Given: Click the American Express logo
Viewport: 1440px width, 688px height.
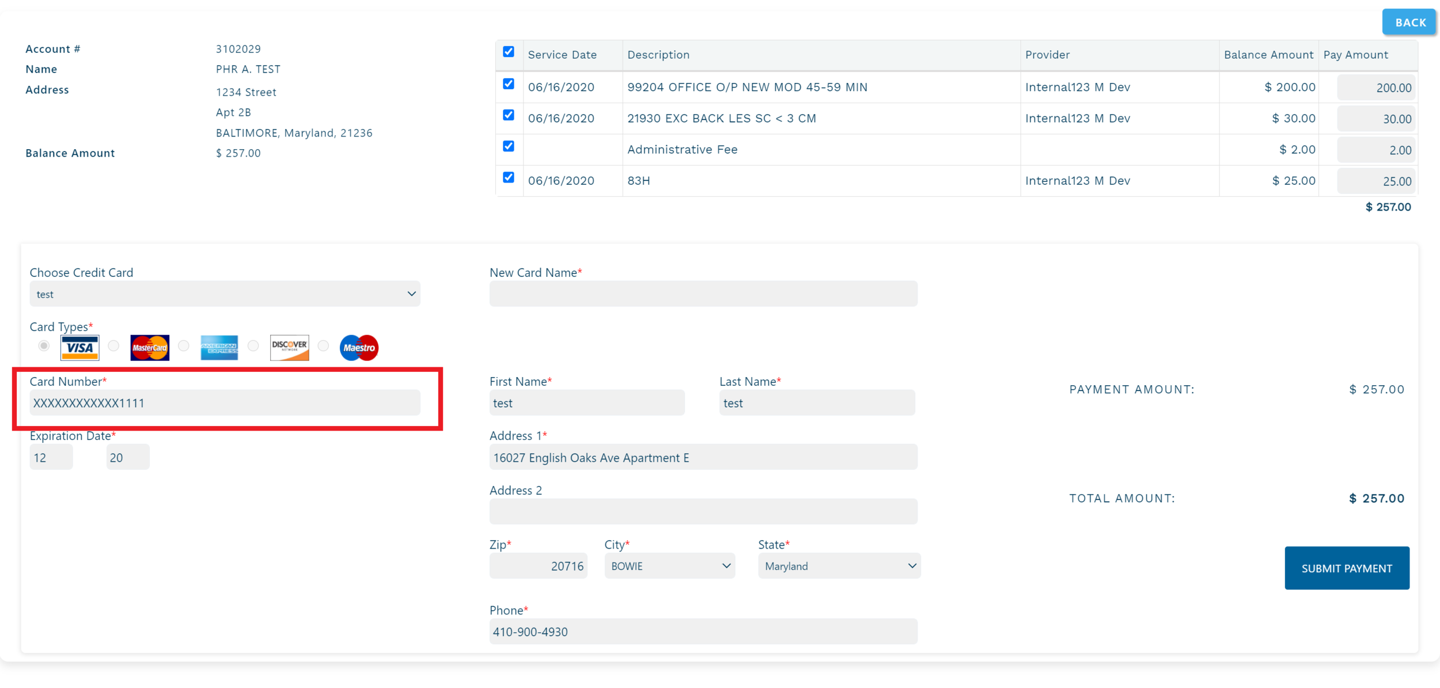Looking at the screenshot, I should [219, 347].
